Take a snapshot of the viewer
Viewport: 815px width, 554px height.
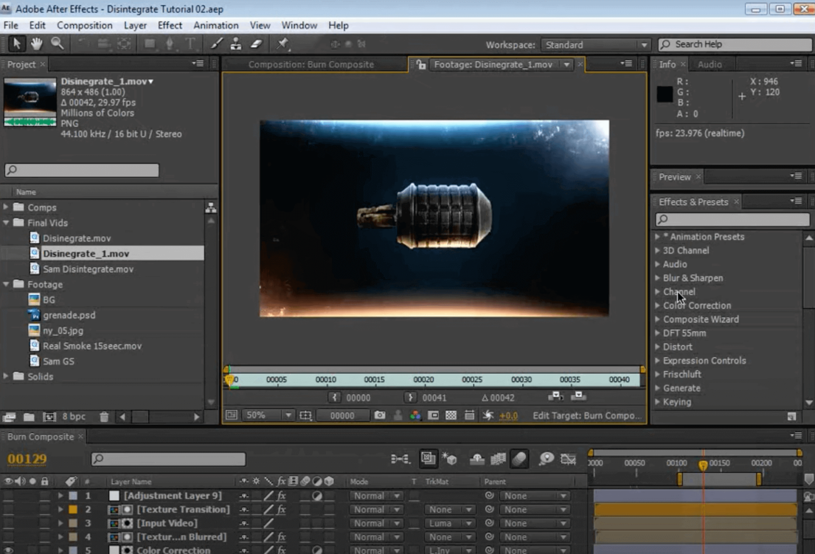[380, 415]
